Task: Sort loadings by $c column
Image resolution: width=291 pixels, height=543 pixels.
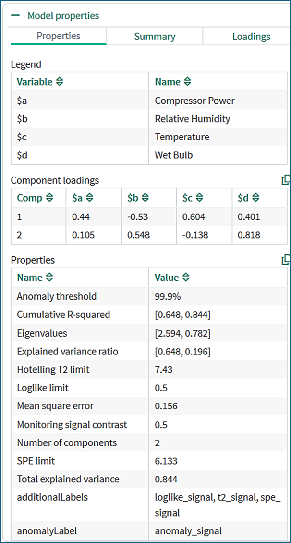Action: coord(200,198)
